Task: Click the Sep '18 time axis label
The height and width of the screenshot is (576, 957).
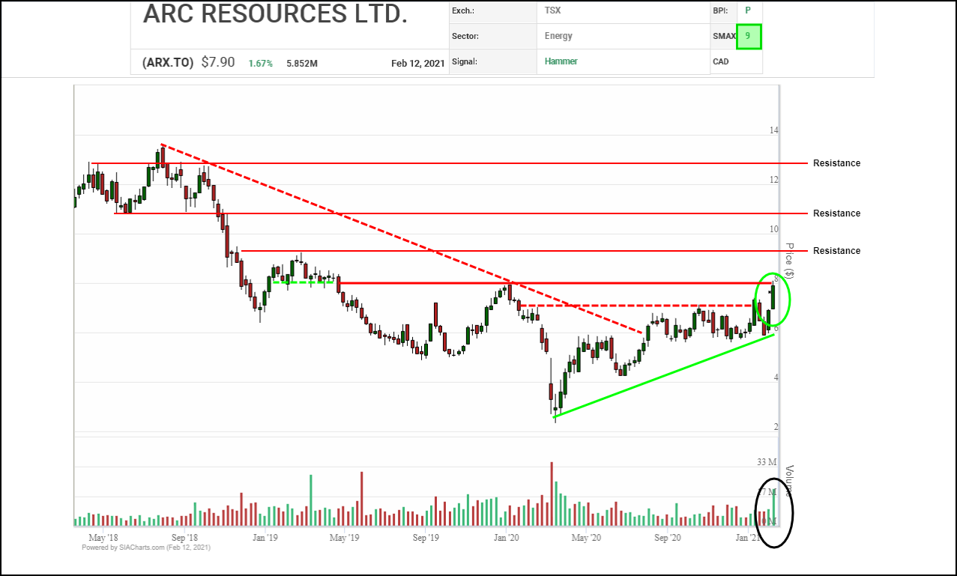Action: pos(184,538)
